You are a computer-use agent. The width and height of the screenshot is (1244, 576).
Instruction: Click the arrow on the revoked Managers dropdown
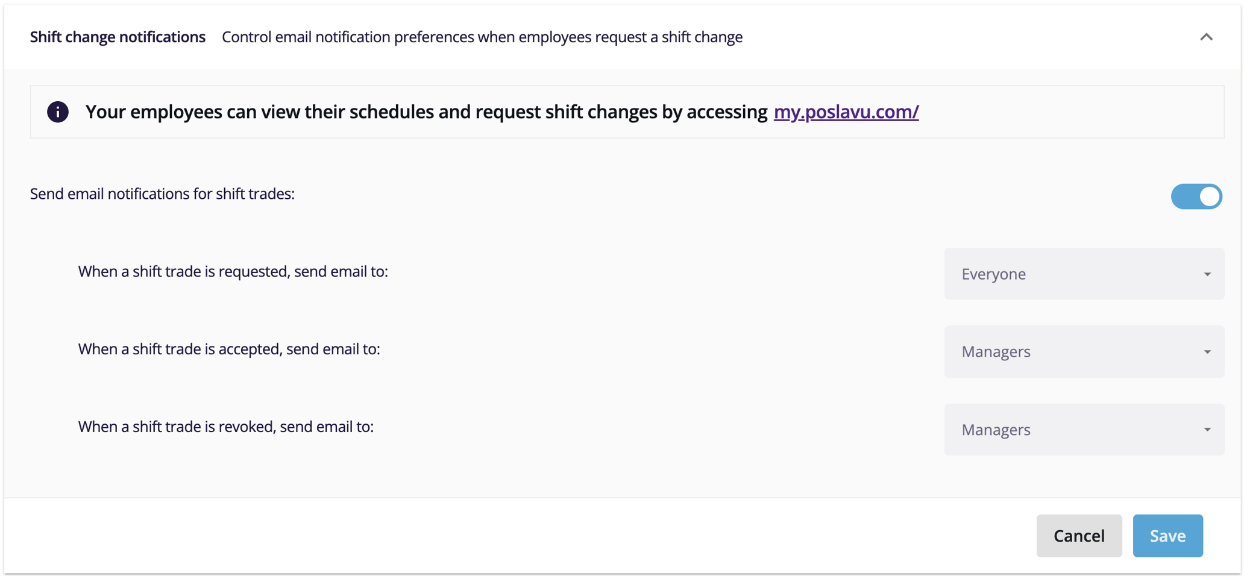[x=1207, y=430]
